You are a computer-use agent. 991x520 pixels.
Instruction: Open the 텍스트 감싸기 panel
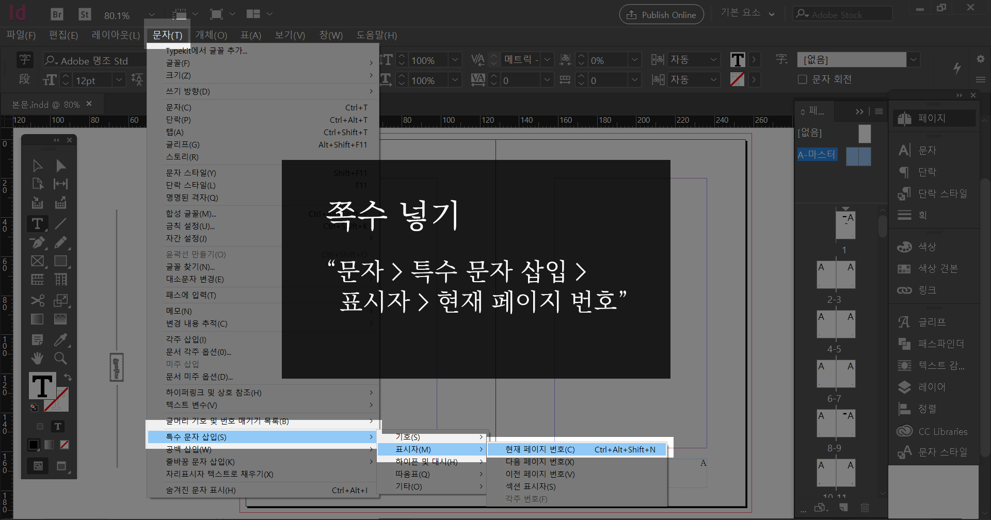pos(931,365)
